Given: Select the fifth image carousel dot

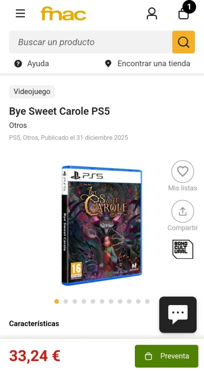Looking at the screenshot, I should coord(93,301).
